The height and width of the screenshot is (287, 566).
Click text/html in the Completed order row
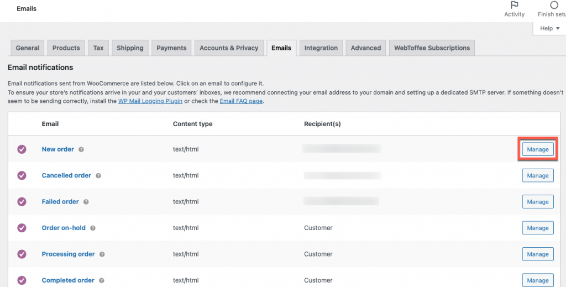[186, 280]
